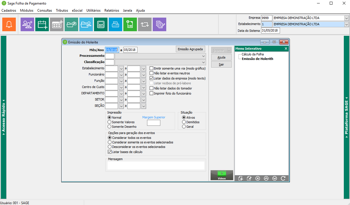350x205 pixels.
Task: Click the 'Sair' button
Action: [221, 65]
